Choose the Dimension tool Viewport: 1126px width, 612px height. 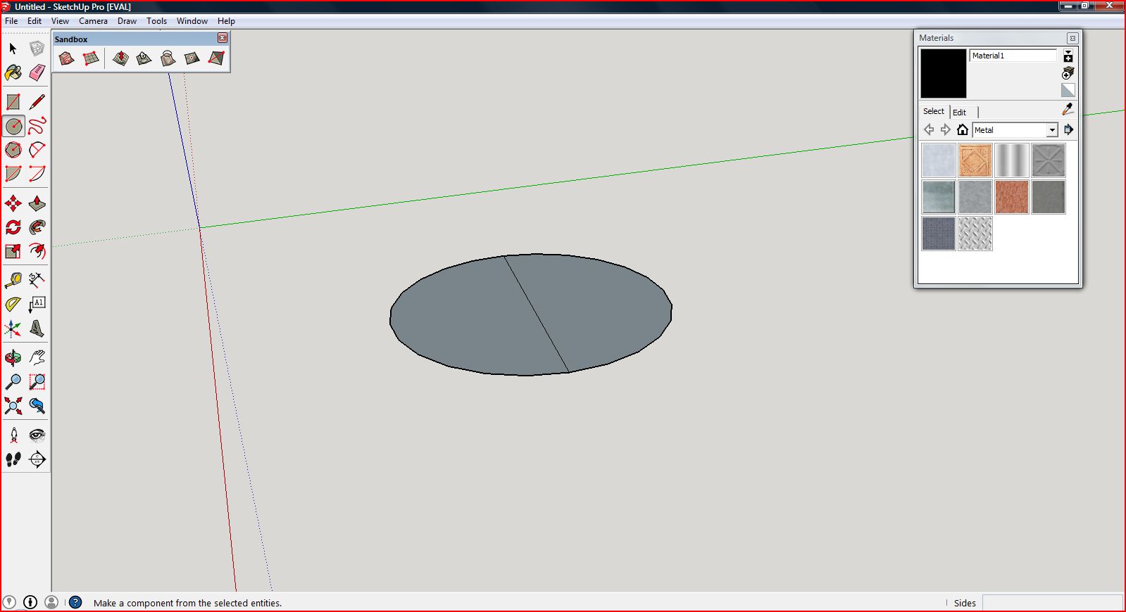click(x=37, y=281)
